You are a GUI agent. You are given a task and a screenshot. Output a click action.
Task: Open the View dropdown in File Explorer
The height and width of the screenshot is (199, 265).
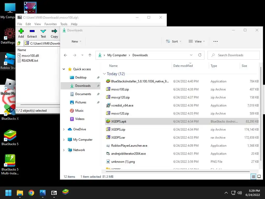point(197,41)
